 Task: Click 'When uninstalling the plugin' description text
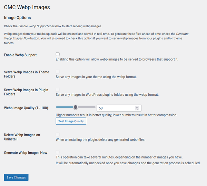(100, 139)
